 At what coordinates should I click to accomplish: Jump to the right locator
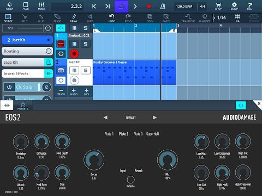pos(108,7)
